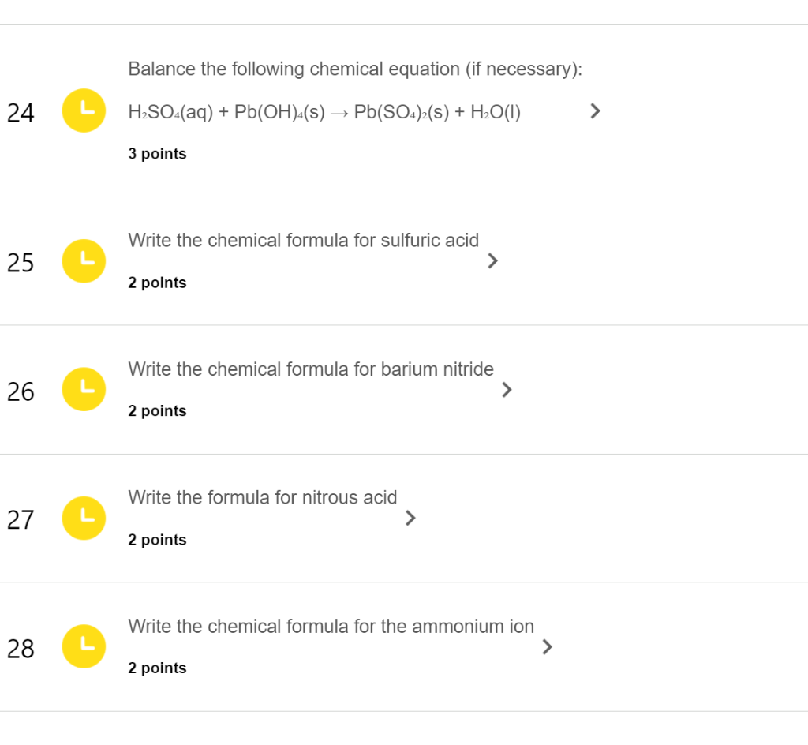Expand question 24 with the right chevron

coord(594,110)
